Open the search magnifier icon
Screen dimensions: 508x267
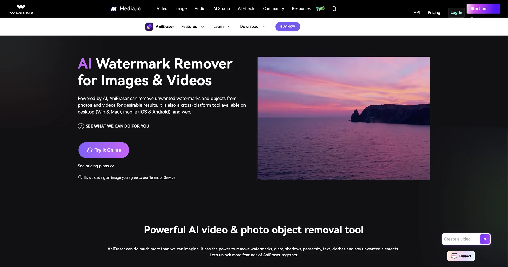(334, 9)
